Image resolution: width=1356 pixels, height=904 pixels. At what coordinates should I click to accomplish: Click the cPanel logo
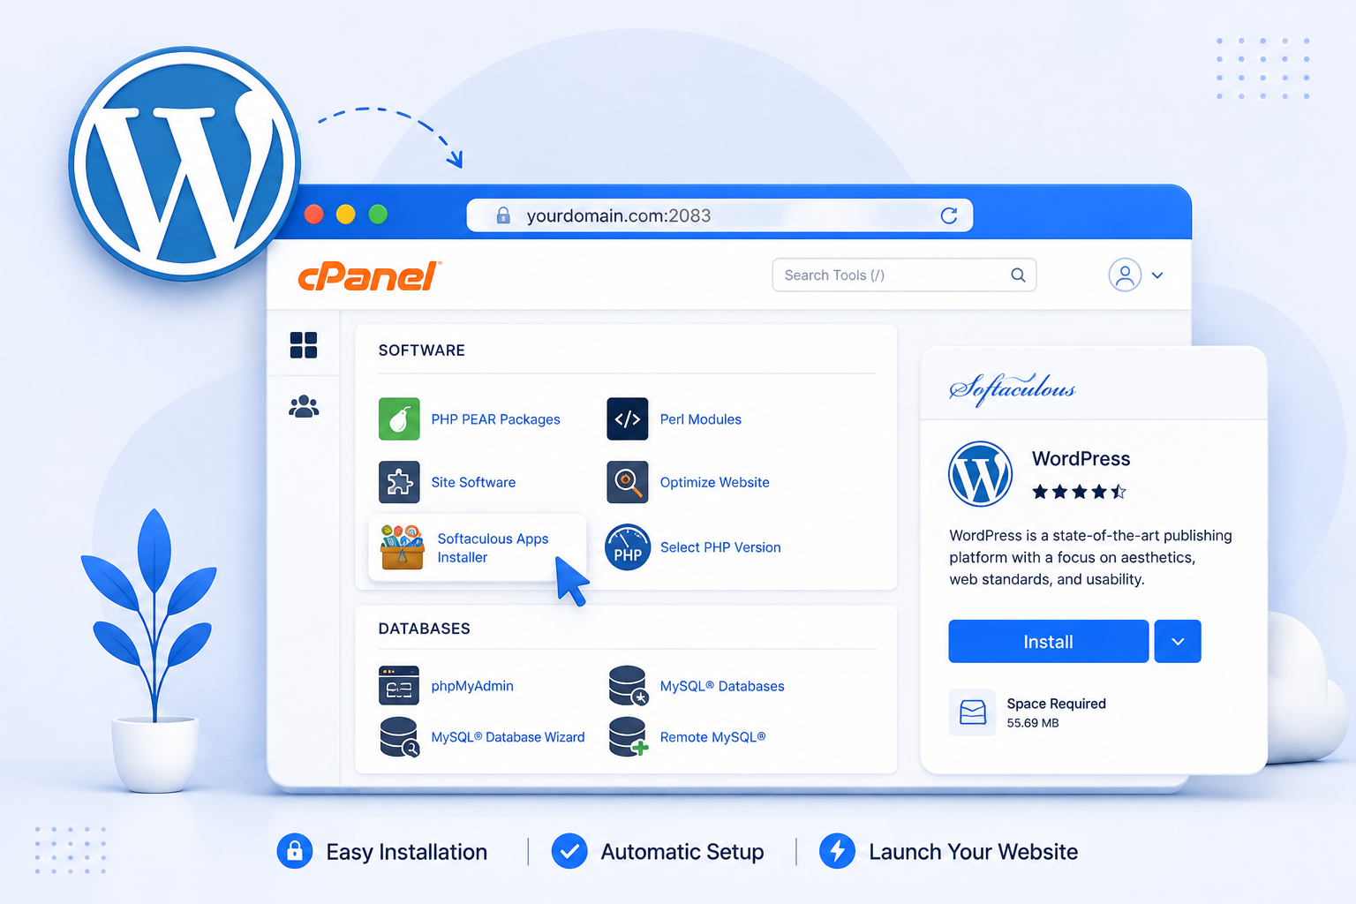click(370, 276)
